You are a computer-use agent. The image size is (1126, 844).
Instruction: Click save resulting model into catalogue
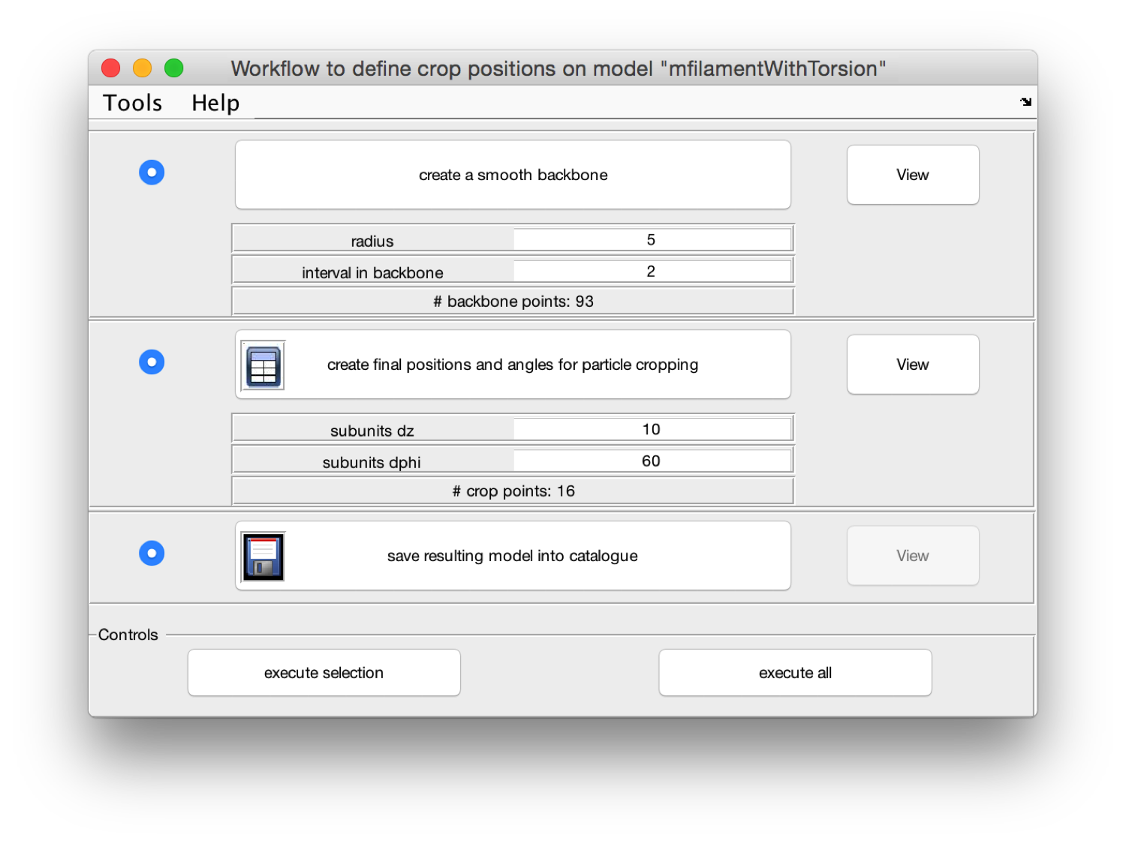(x=513, y=556)
